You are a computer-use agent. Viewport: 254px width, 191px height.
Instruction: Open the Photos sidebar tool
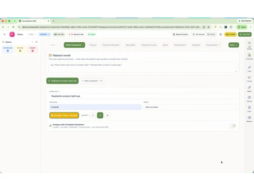(x=249, y=99)
